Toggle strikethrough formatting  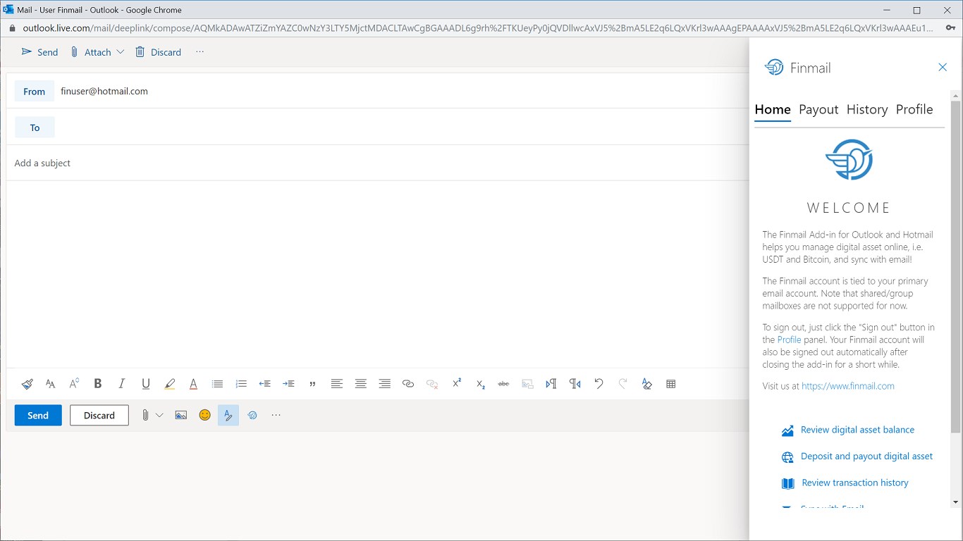(503, 384)
